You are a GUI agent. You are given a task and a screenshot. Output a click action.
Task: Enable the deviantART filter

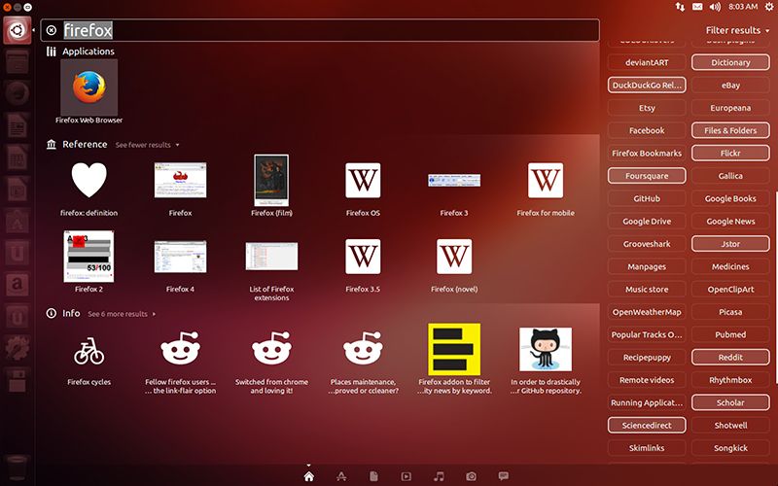point(647,62)
